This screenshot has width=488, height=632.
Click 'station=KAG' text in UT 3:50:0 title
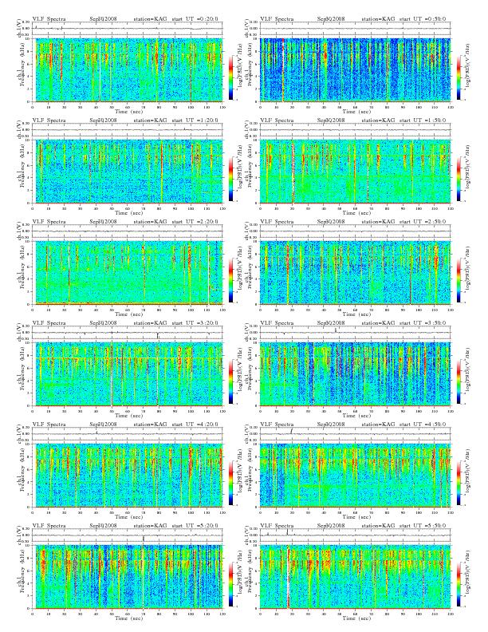378,323
